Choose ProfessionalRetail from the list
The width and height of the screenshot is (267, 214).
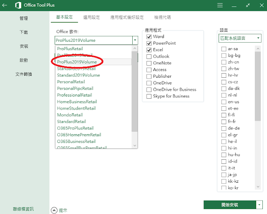(x=93, y=95)
